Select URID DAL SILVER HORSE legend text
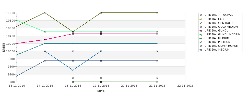249x109 pixels. (x=221, y=46)
